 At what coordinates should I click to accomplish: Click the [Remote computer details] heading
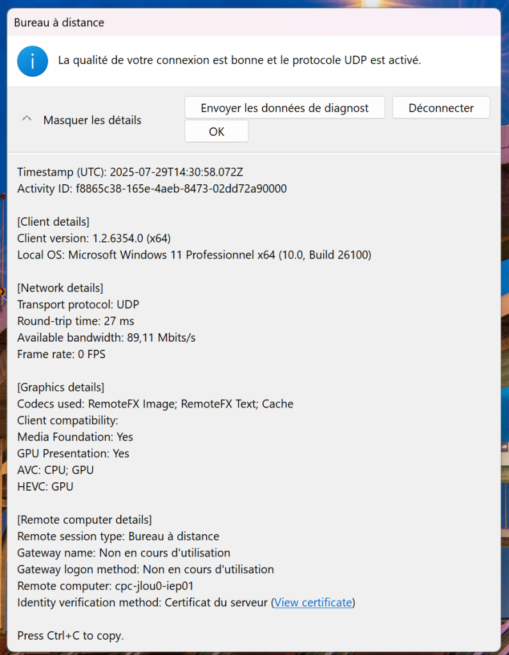click(x=85, y=520)
